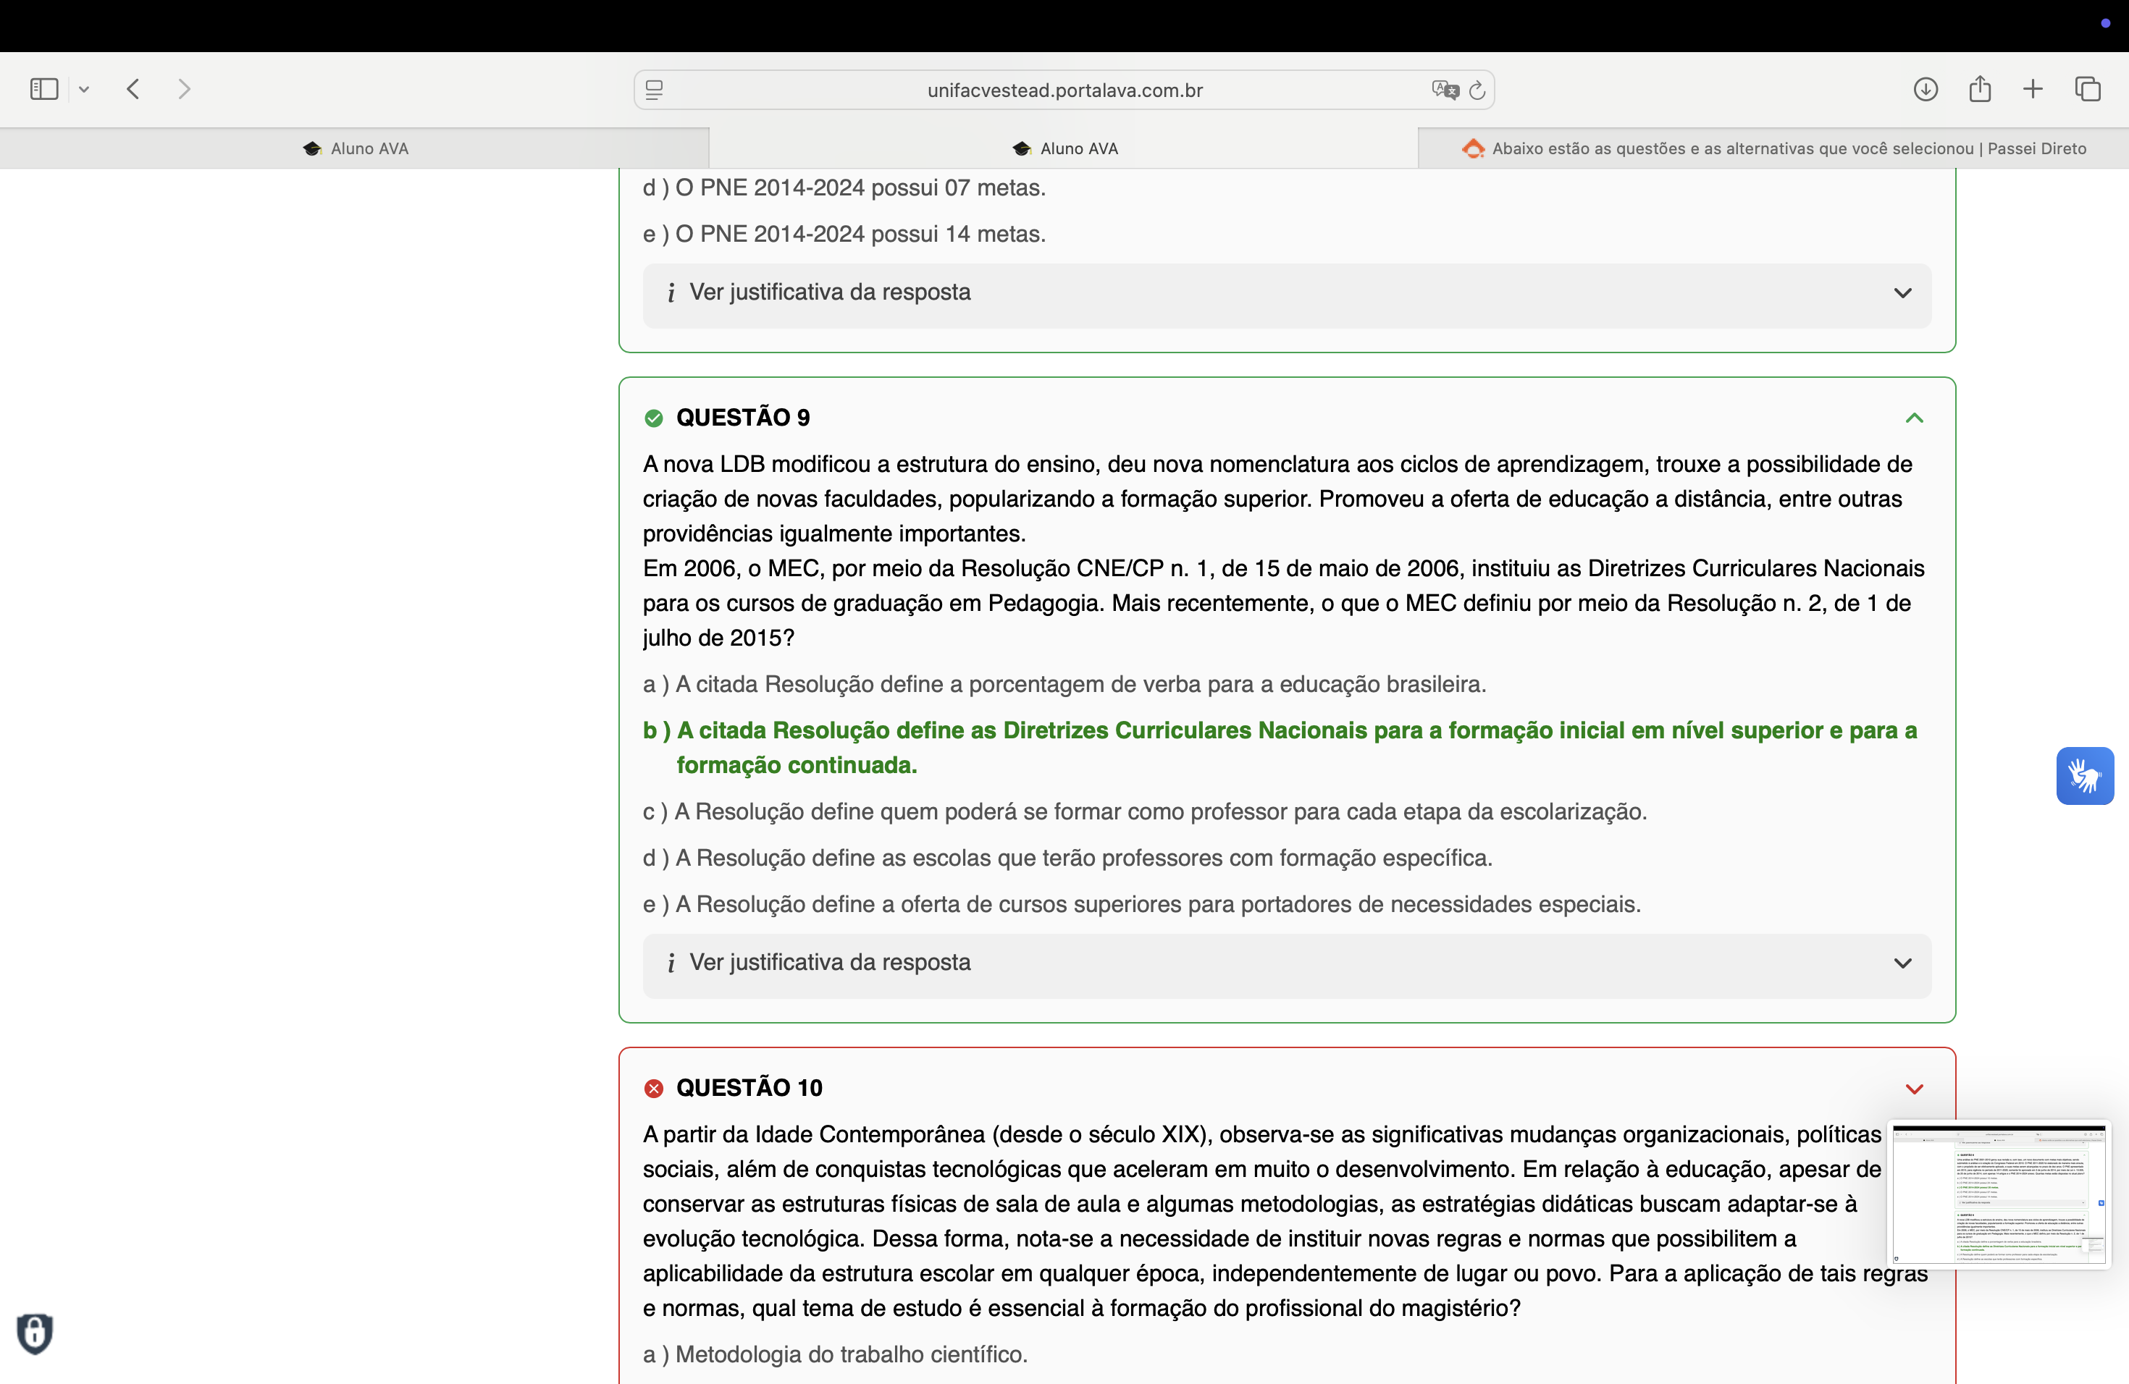The image size is (2129, 1384).
Task: Switch to the first Aluno AVA tab
Action: click(355, 148)
